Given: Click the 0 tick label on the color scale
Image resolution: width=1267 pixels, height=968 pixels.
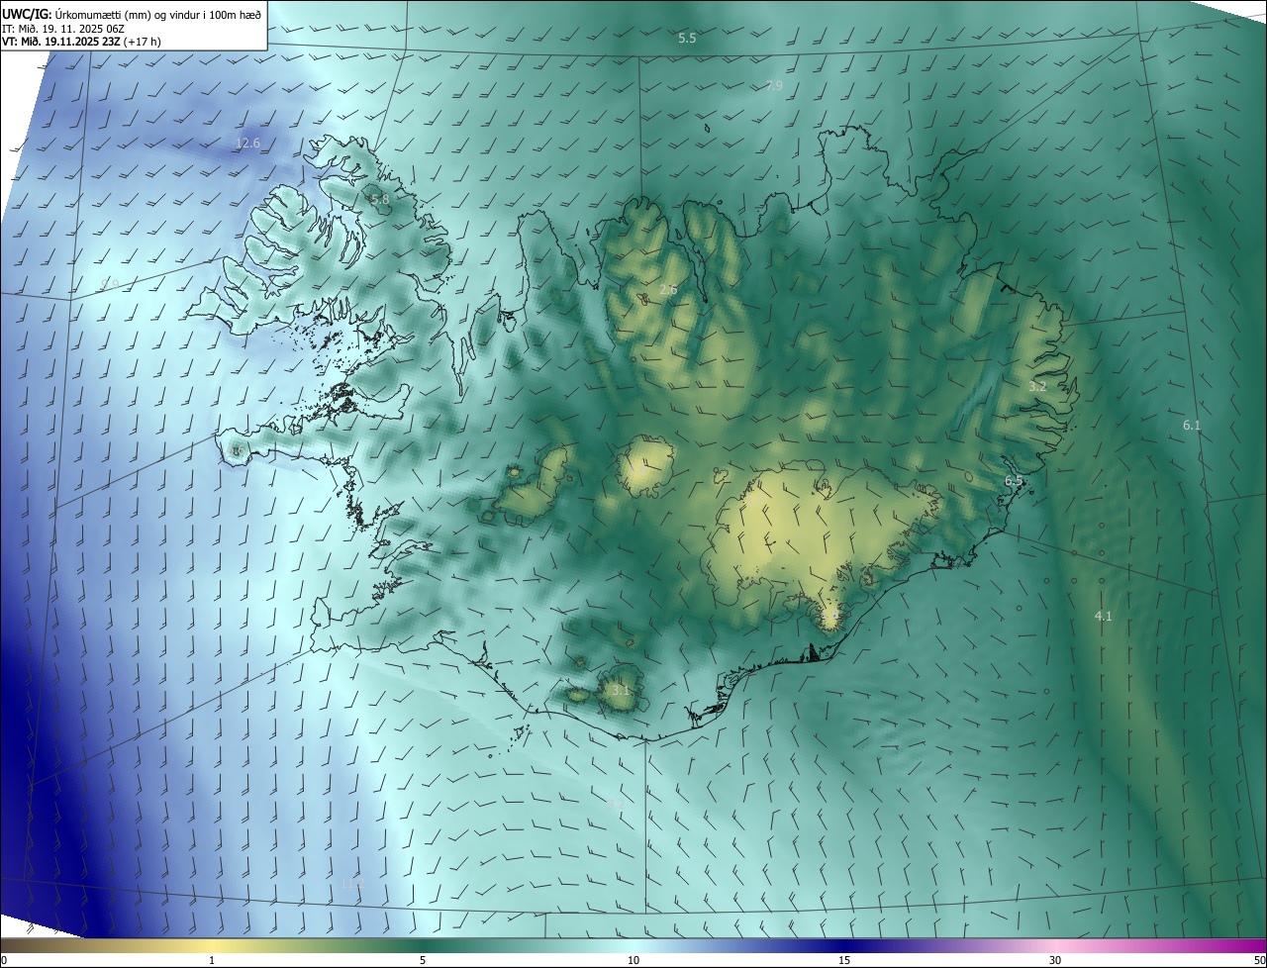Looking at the screenshot, I should click(4, 961).
